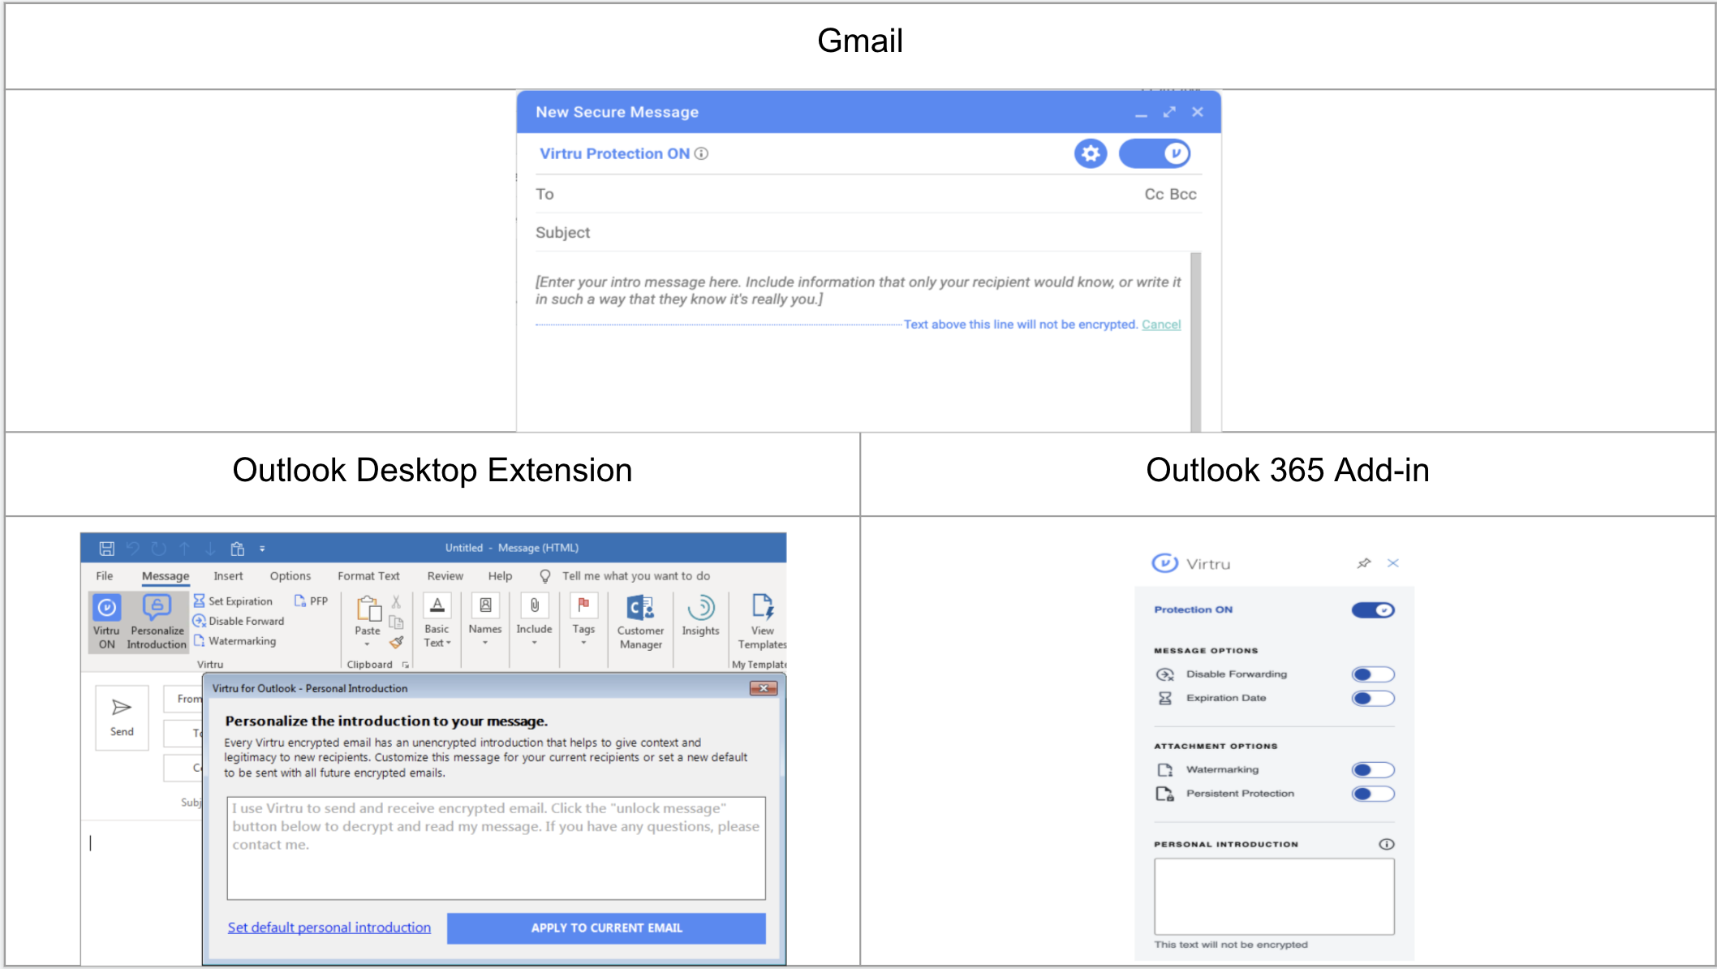Screen dimensions: 1717x969
Task: Click Set default personal introduction link
Action: pyautogui.click(x=329, y=927)
